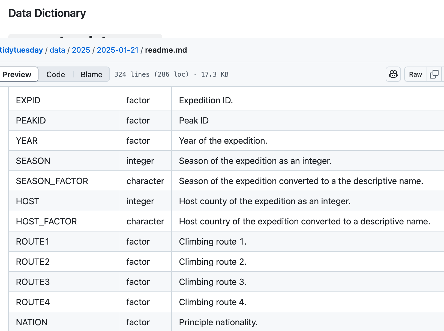The width and height of the screenshot is (444, 331).
Task: Switch to the Preview tab
Action: pyautogui.click(x=17, y=74)
